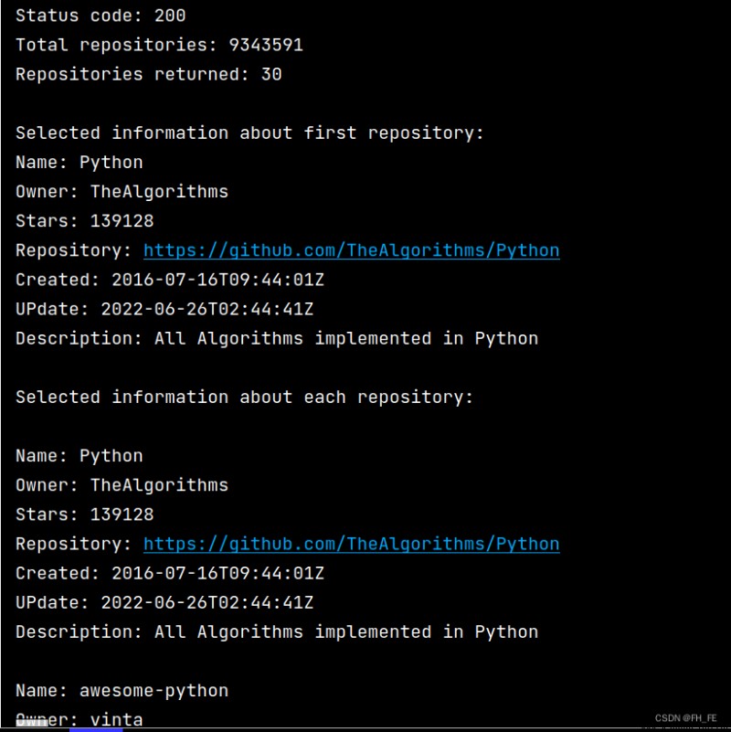This screenshot has width=731, height=732.
Task: Click the second Description: All Algorithms line
Action: coord(277,632)
